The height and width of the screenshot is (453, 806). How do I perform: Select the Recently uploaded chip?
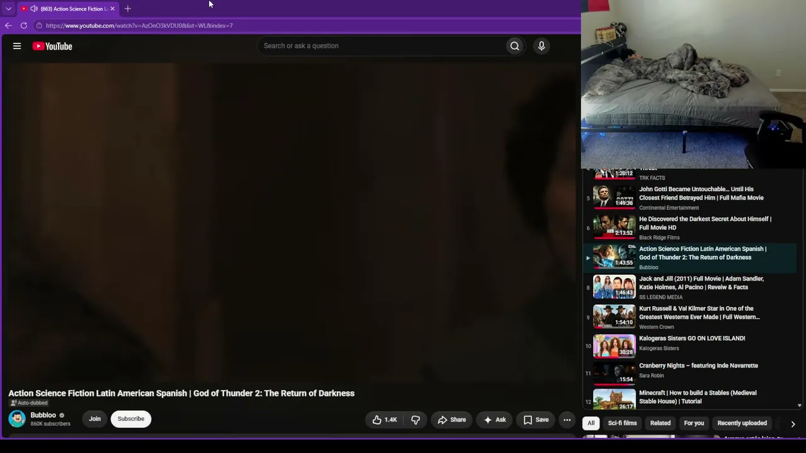(742, 423)
